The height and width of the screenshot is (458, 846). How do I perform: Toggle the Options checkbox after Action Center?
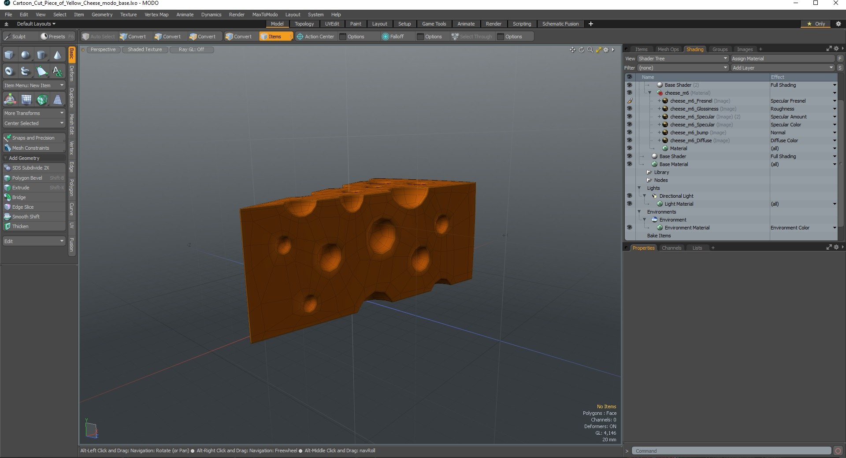click(343, 37)
